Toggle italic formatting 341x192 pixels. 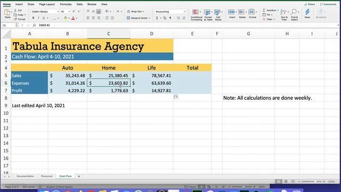[x=38, y=18]
